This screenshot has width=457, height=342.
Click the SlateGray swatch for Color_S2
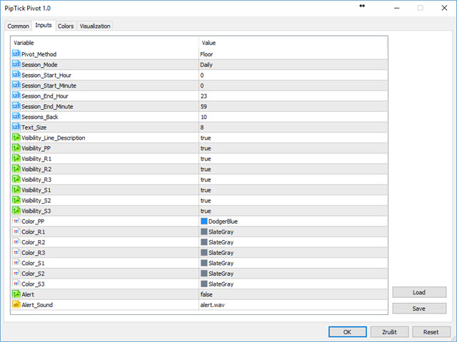pos(204,274)
